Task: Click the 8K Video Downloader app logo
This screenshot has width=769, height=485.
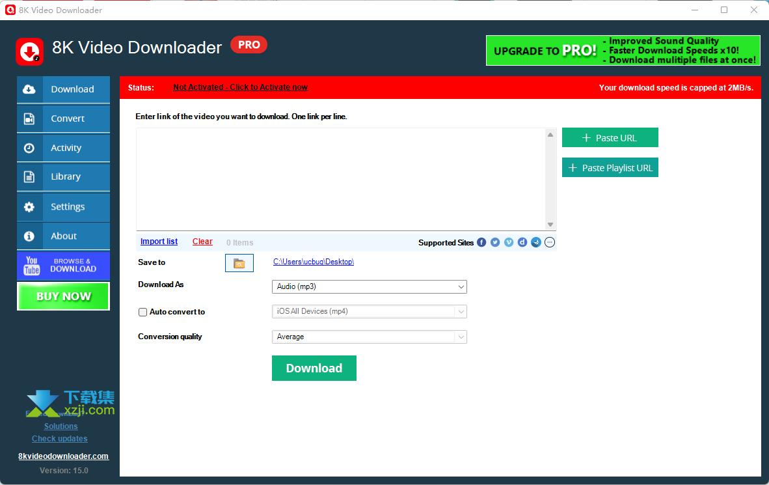Action: click(x=29, y=51)
